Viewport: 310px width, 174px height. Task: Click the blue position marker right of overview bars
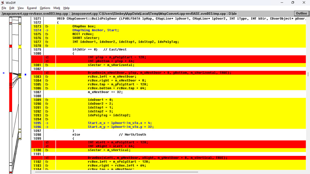(x=25, y=74)
